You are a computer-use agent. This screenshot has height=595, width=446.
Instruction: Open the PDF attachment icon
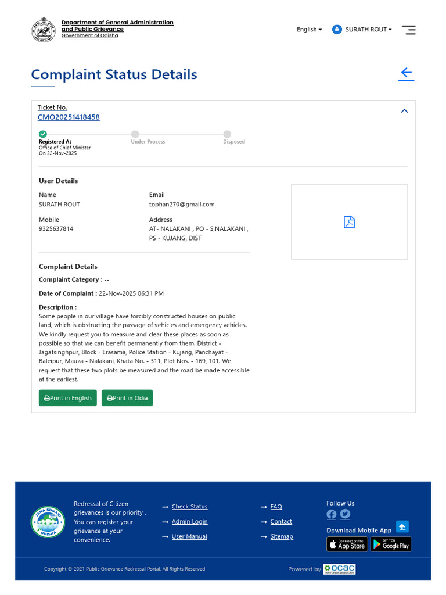349,222
